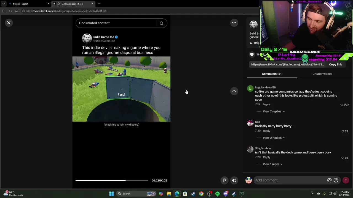
Task: Open Discord from the taskbar
Action: tap(226, 194)
